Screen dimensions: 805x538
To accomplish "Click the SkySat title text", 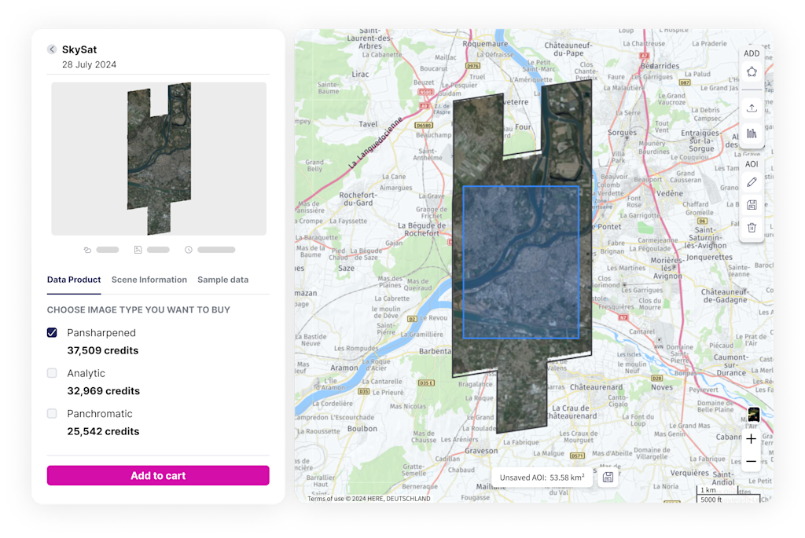I will point(79,49).
